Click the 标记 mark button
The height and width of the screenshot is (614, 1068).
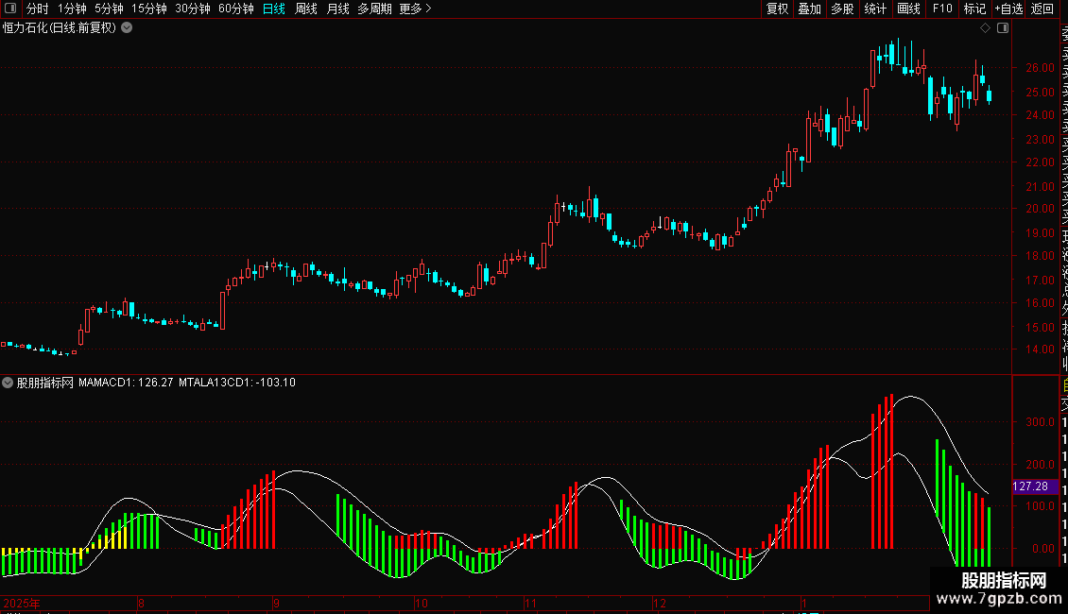tap(974, 9)
